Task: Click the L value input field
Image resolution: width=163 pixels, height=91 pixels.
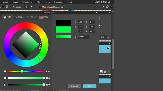Action: 80,31
